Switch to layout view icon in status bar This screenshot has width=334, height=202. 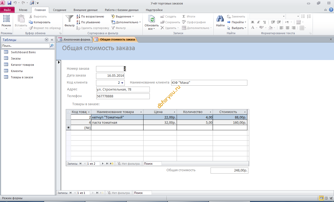click(x=326, y=198)
